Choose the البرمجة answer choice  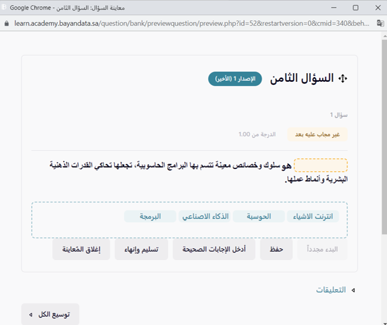[x=150, y=217]
